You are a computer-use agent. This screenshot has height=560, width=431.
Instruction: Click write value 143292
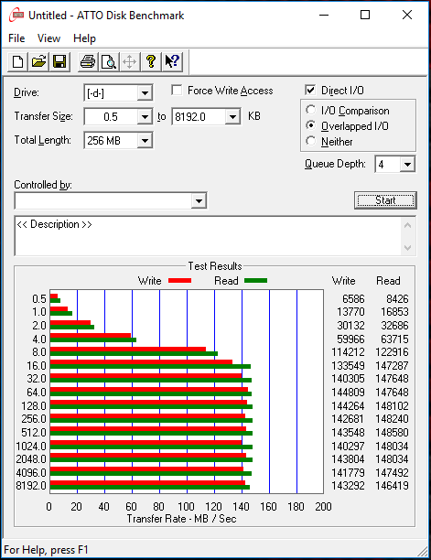point(348,486)
